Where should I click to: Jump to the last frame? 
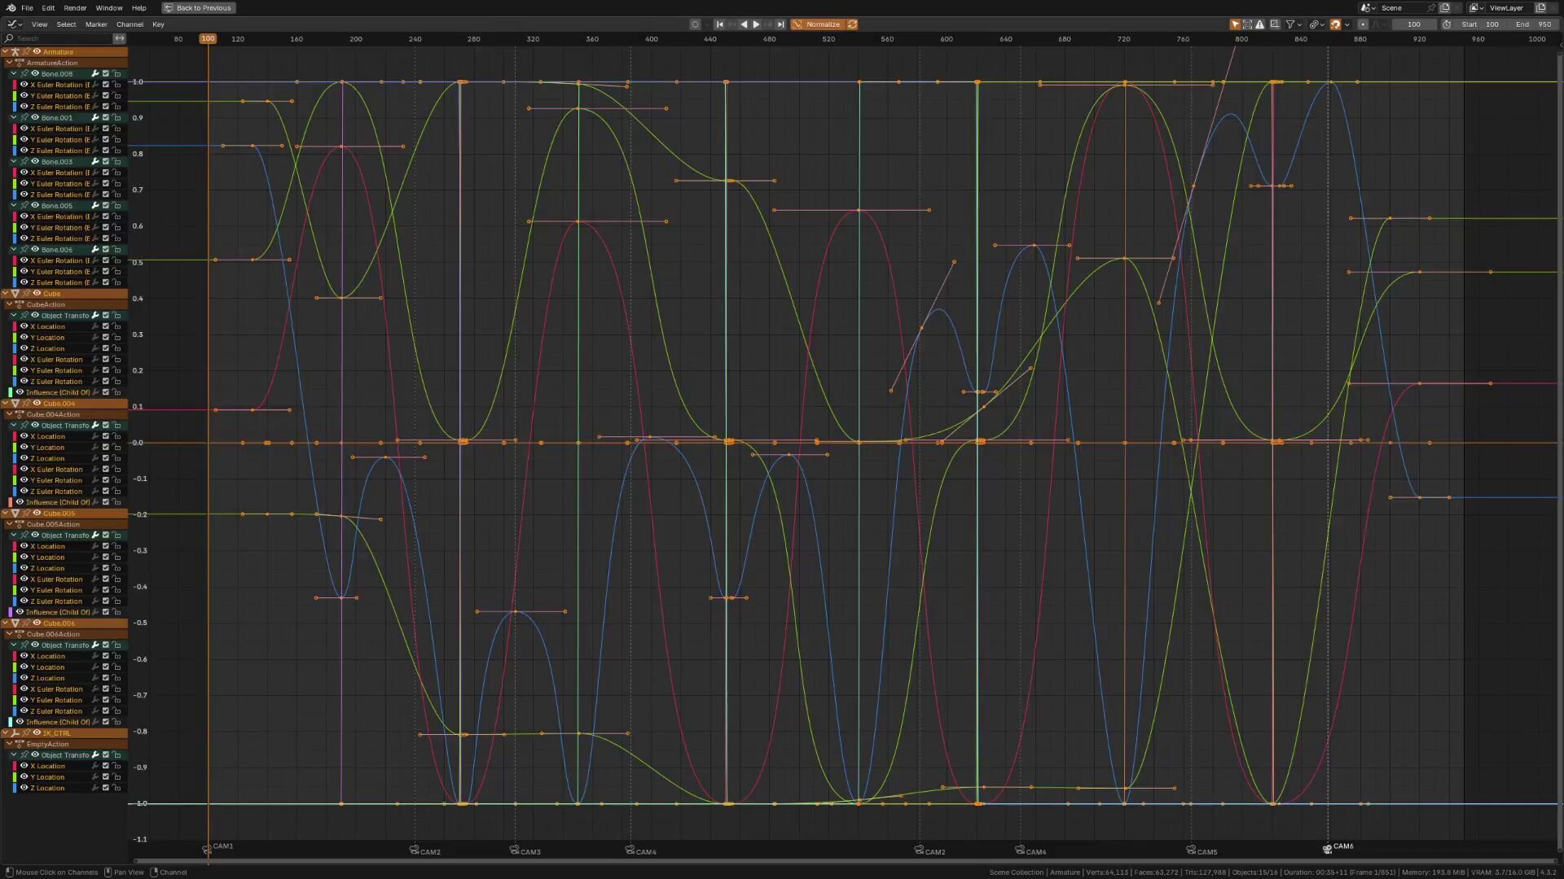pyautogui.click(x=780, y=24)
